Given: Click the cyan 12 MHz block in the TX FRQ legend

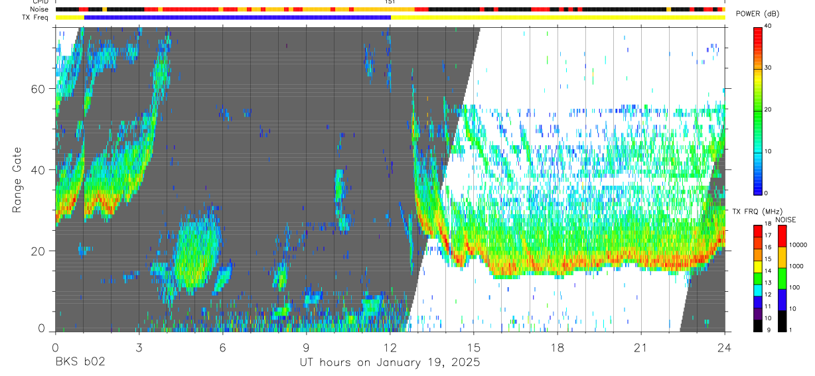Looking at the screenshot, I should coord(758,291).
